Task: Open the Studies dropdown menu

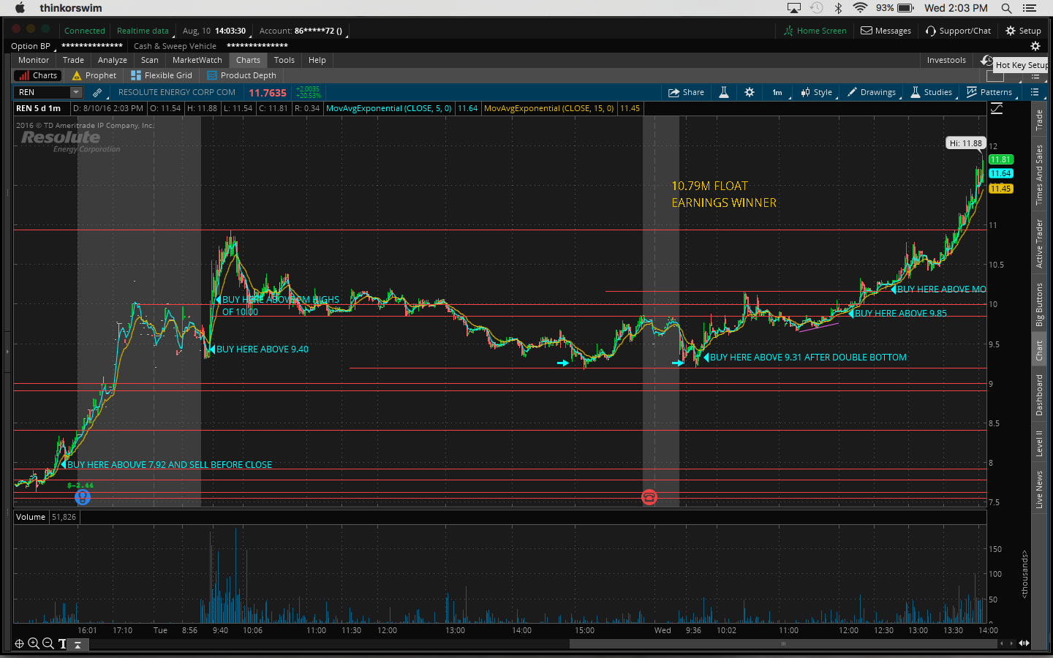Action: tap(932, 92)
